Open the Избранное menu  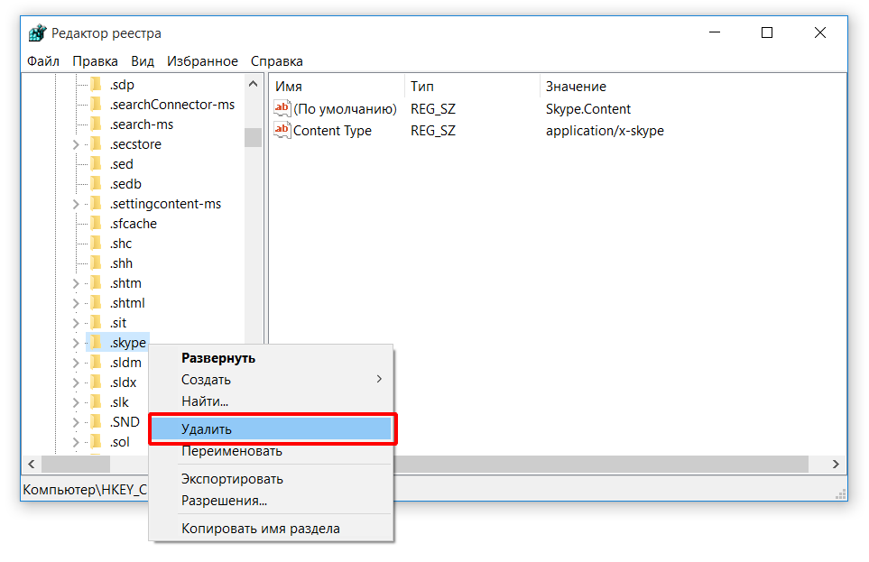pyautogui.click(x=202, y=61)
